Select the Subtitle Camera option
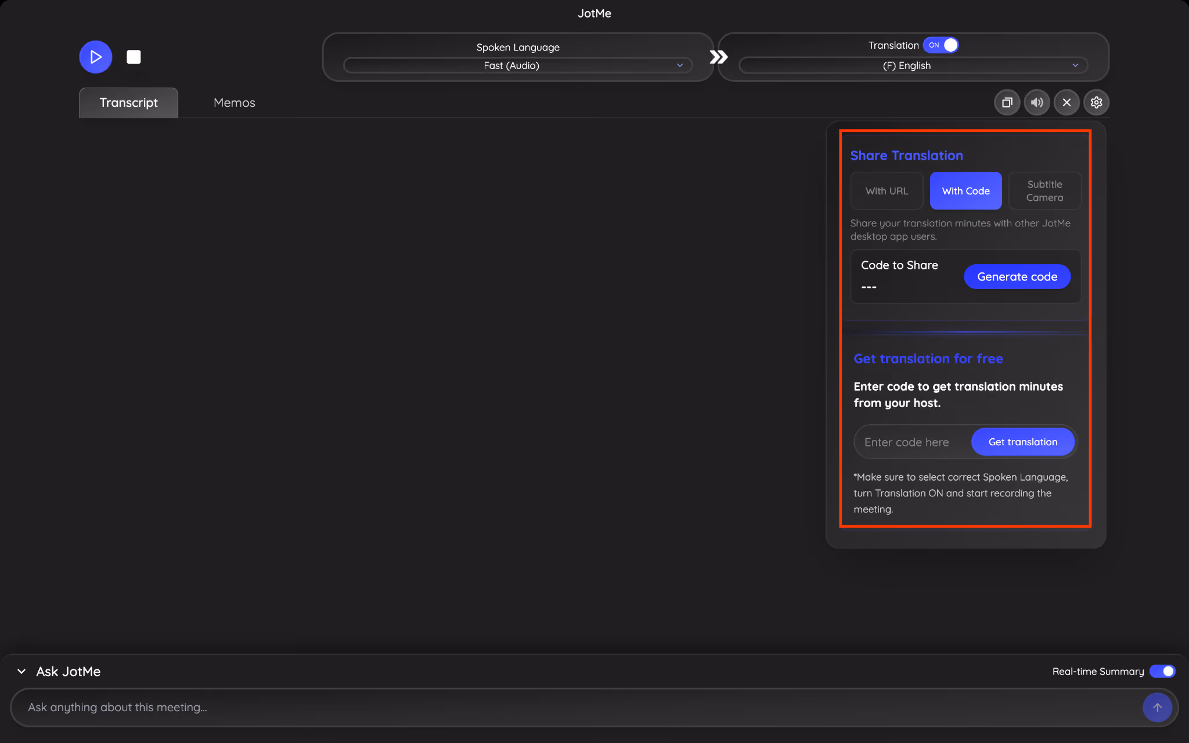This screenshot has width=1189, height=743. (x=1044, y=191)
